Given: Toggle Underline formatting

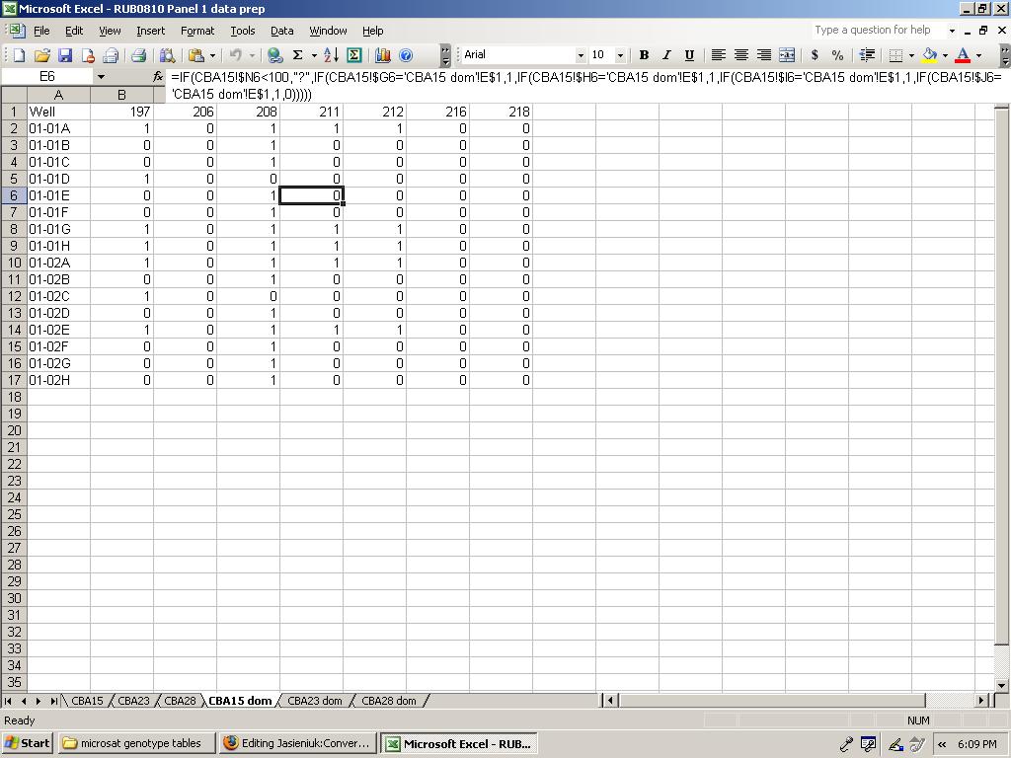Looking at the screenshot, I should pos(689,55).
